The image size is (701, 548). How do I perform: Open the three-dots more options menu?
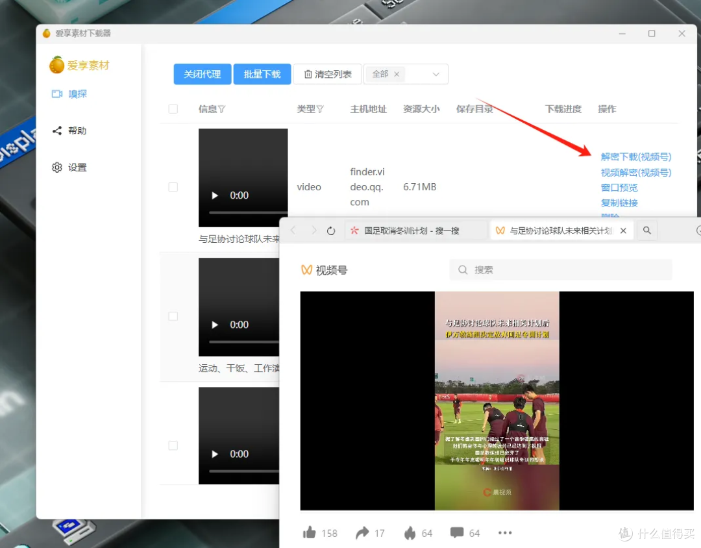505,533
